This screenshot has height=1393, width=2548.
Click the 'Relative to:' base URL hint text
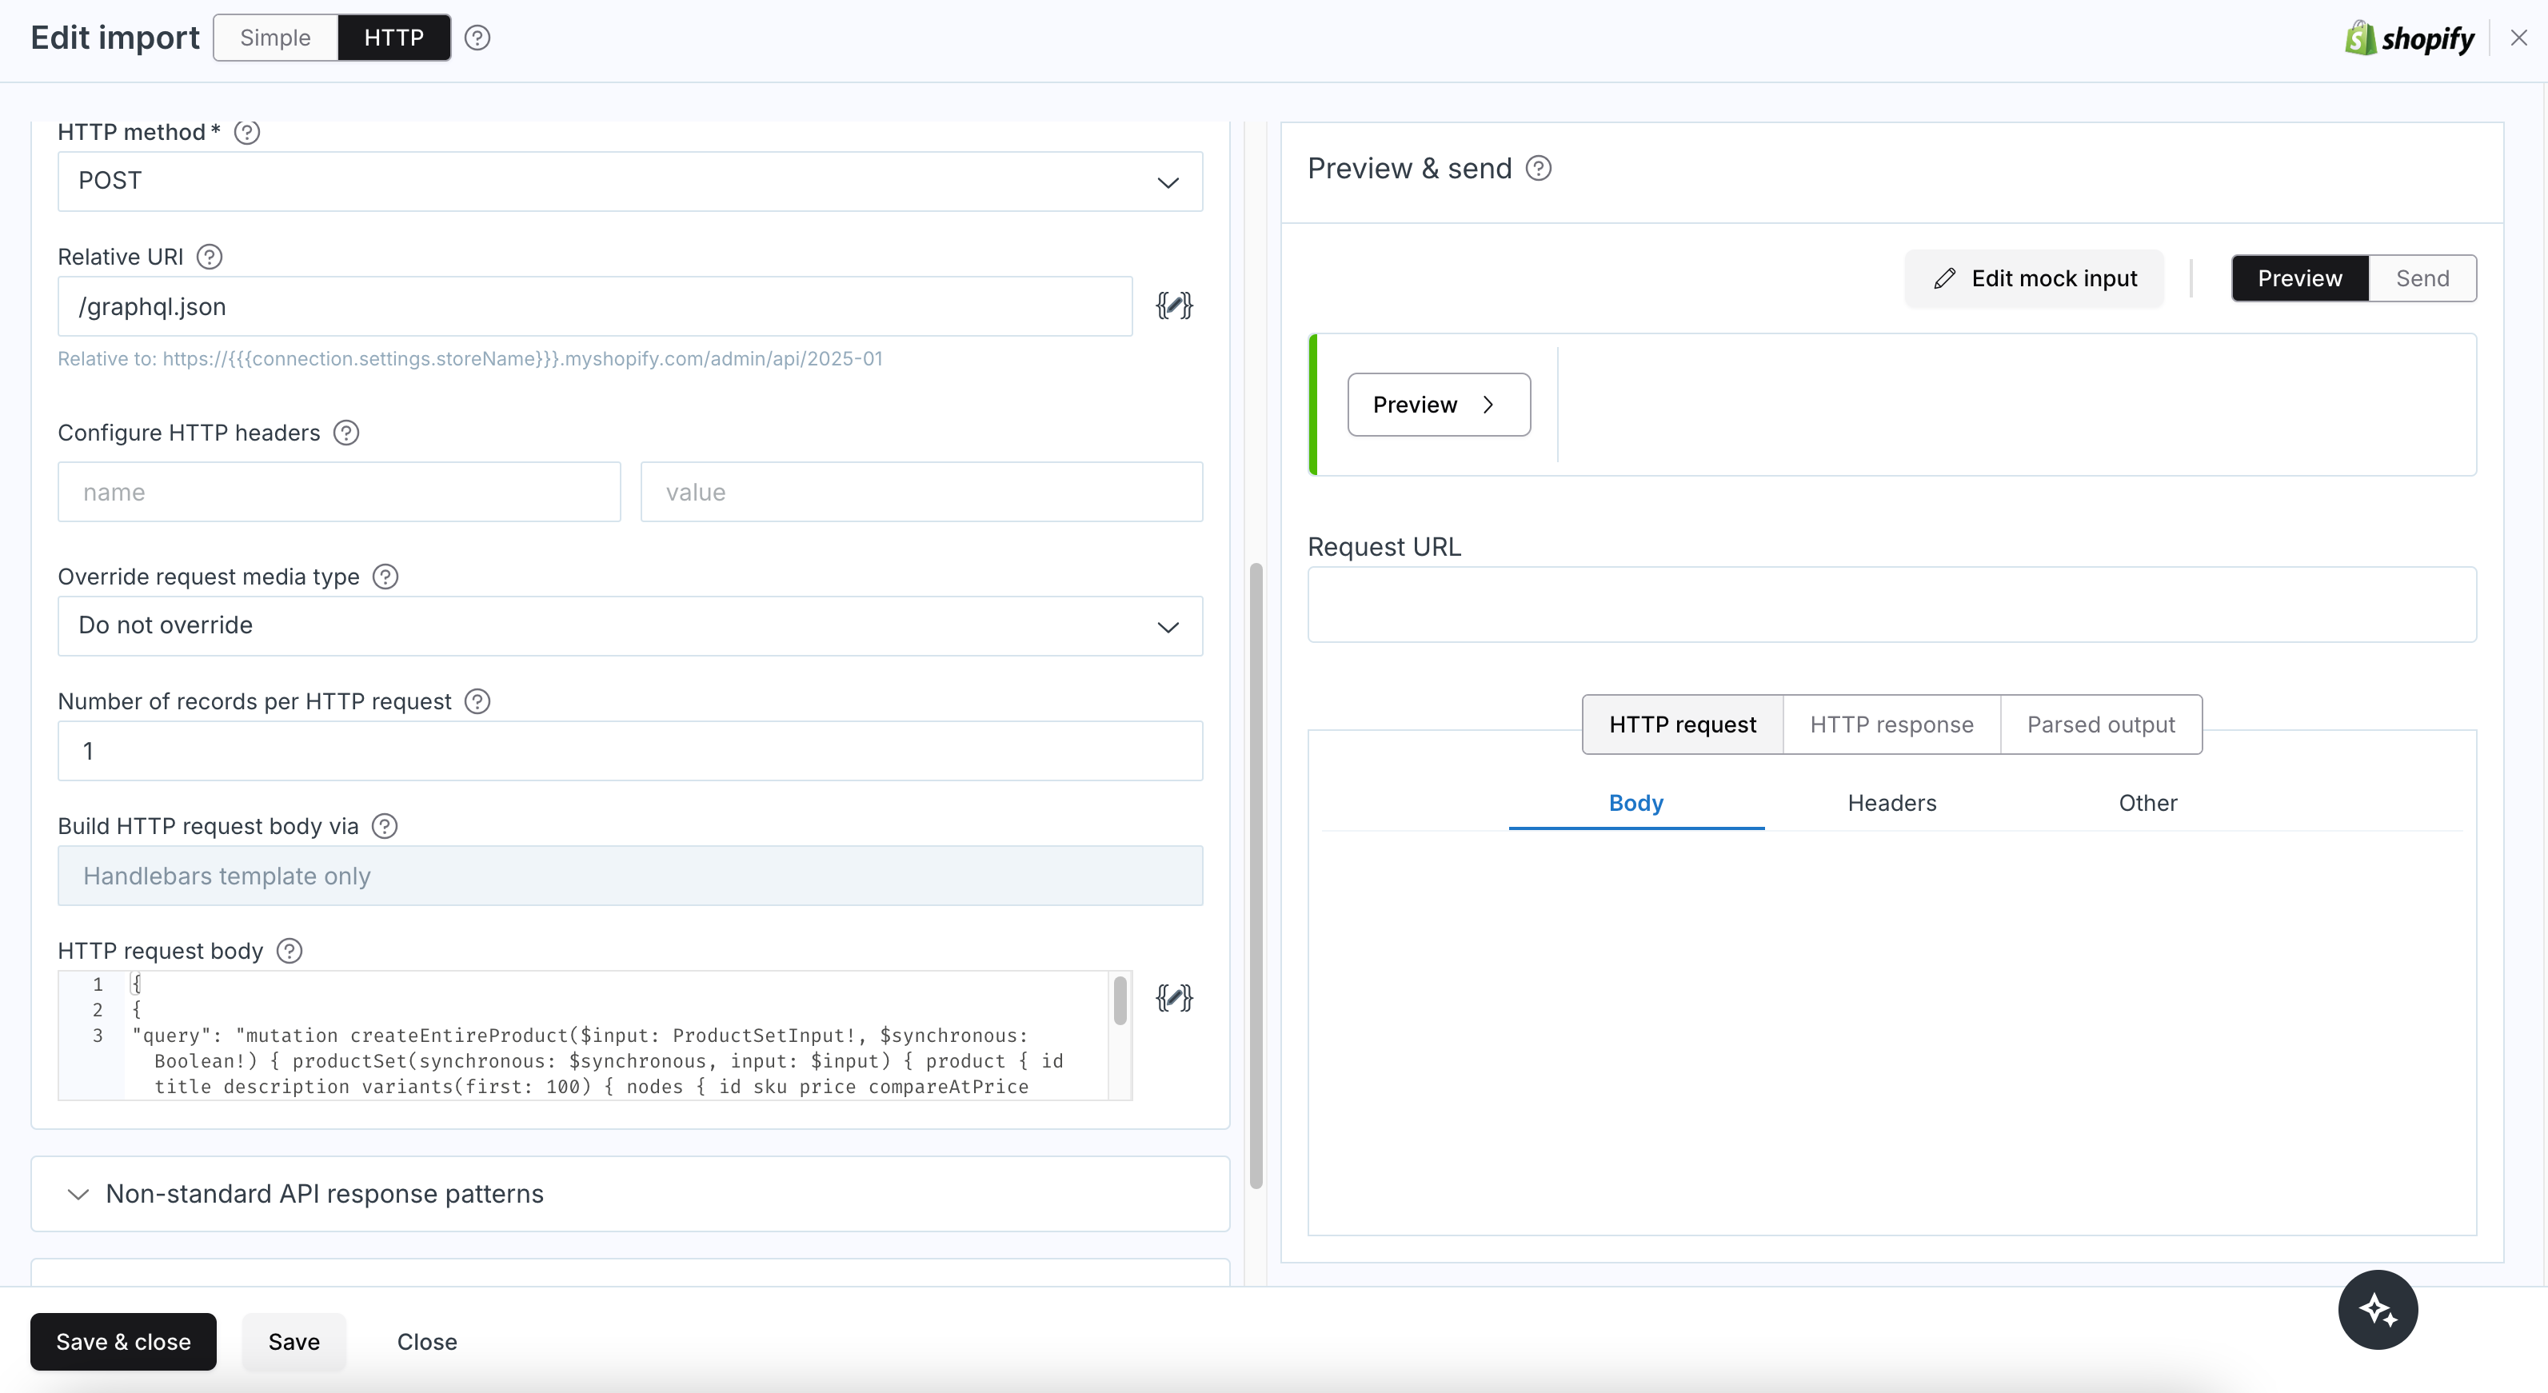469,358
